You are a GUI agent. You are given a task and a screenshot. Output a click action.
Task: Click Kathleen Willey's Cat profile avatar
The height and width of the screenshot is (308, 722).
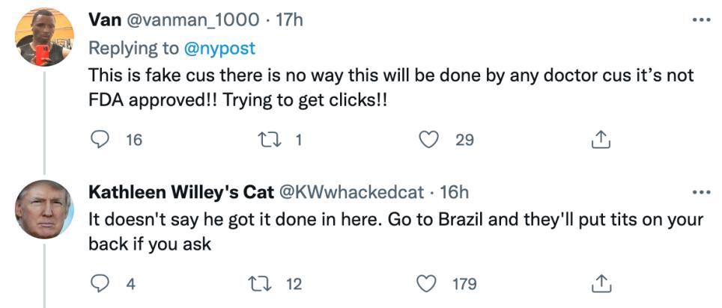pos(43,209)
